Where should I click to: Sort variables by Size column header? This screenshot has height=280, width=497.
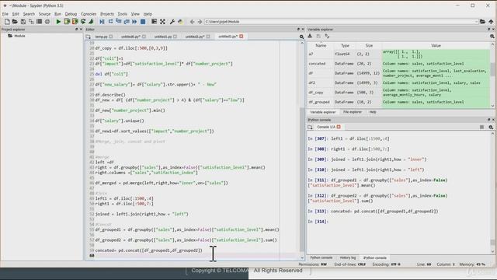pos(369,46)
